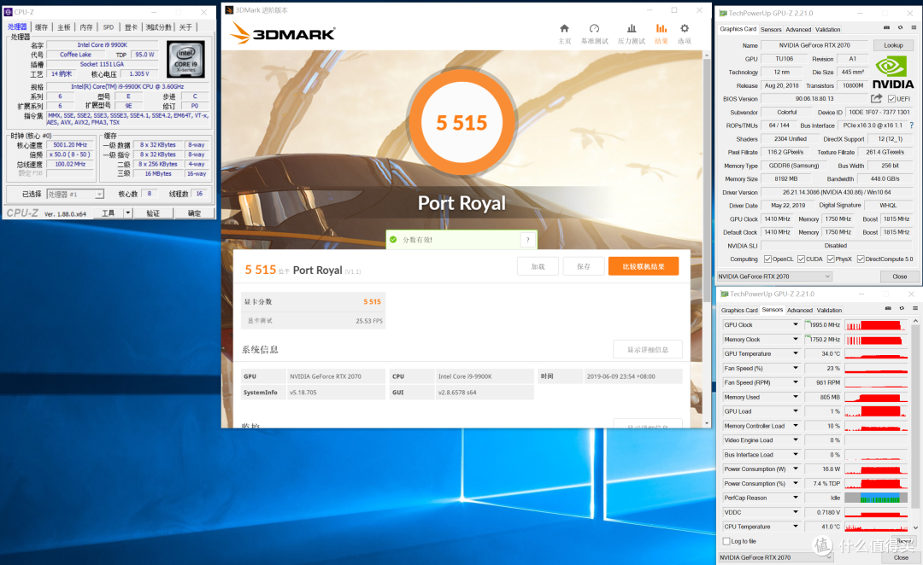The width and height of the screenshot is (923, 565).
Task: Open 3DMark options (选项) gear icon
Action: pyautogui.click(x=684, y=29)
